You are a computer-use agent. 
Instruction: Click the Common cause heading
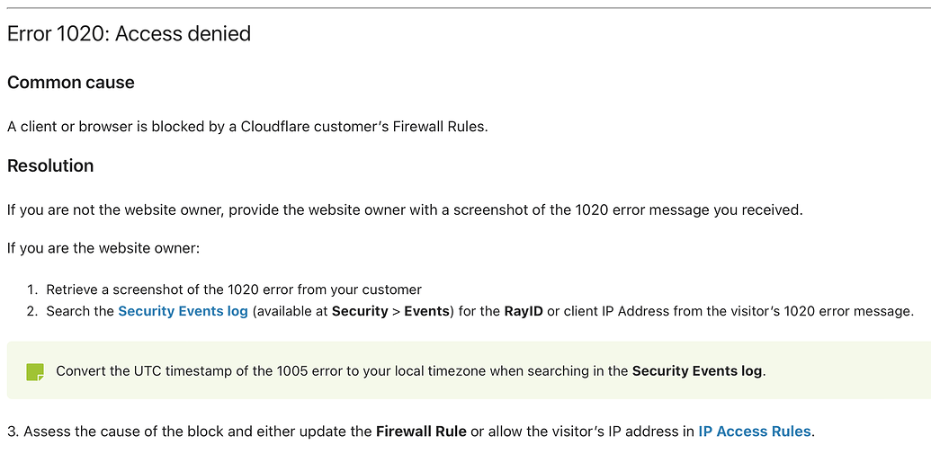71,83
